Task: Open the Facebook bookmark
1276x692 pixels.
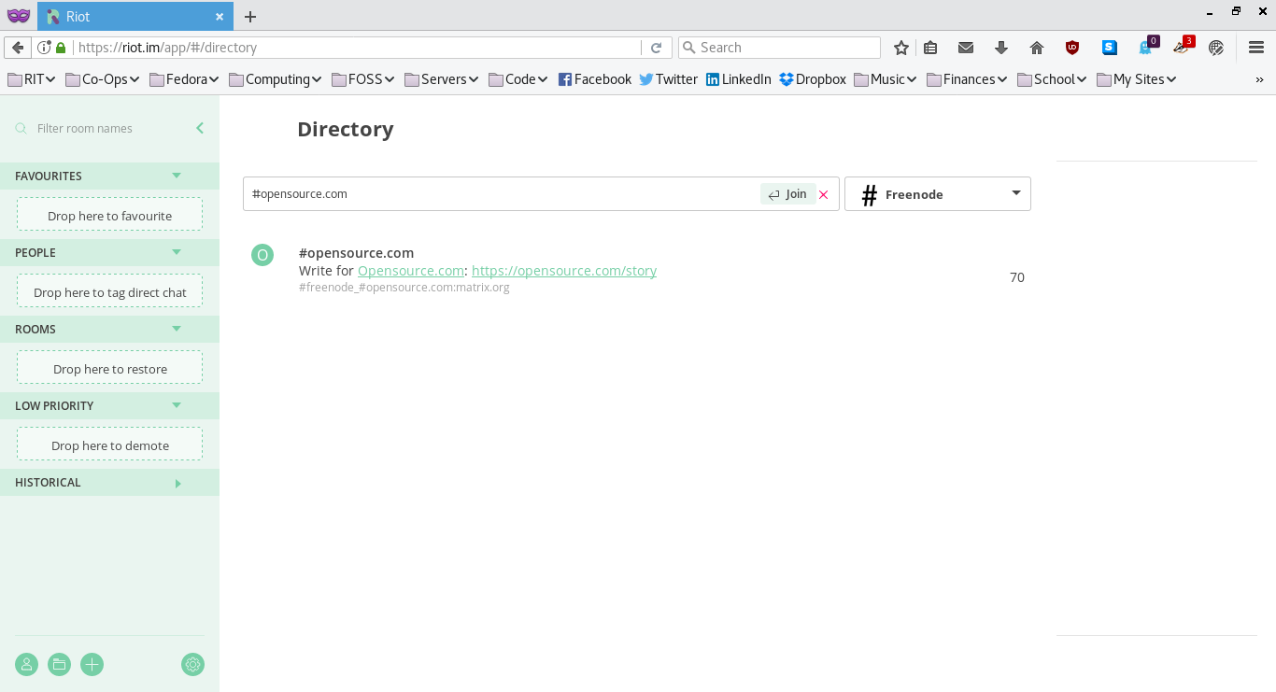Action: click(x=595, y=79)
